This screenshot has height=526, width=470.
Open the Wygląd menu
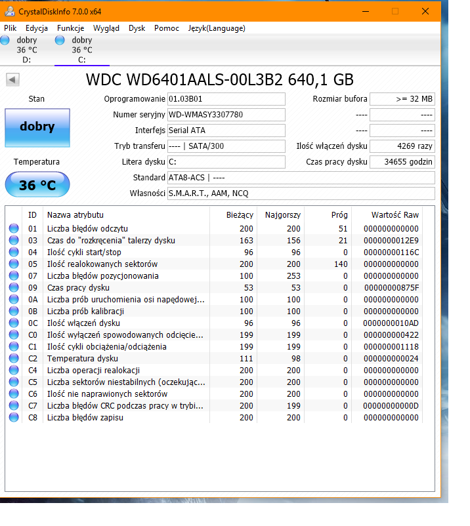pyautogui.click(x=106, y=28)
